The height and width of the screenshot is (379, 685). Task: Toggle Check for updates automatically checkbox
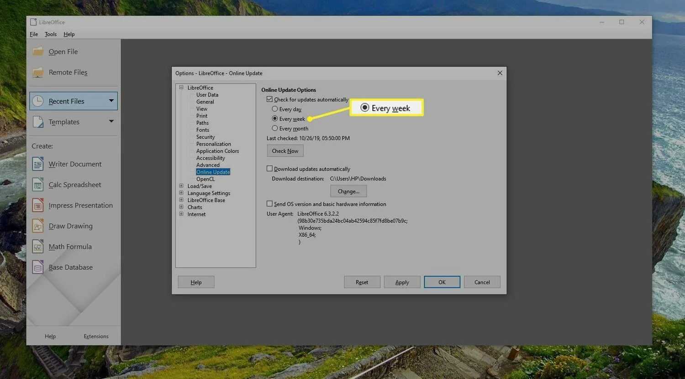[x=269, y=99]
